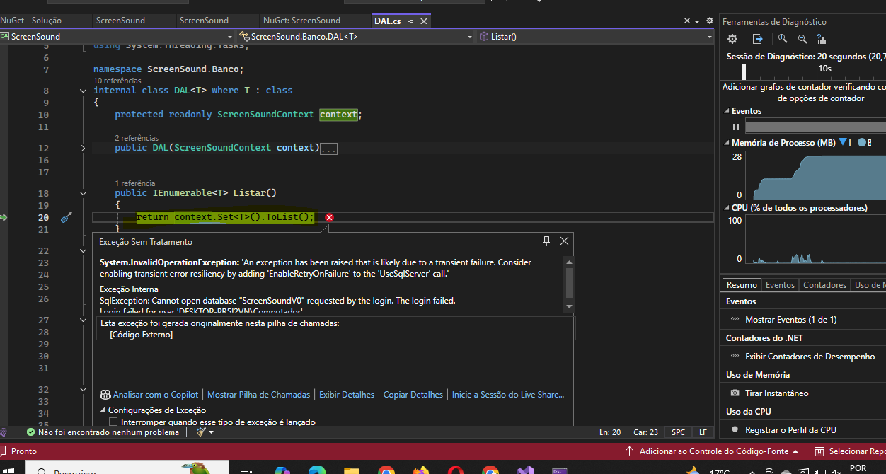Viewport: 886px width, 474px height.
Task: Open the document tab settings gear
Action: (x=708, y=21)
